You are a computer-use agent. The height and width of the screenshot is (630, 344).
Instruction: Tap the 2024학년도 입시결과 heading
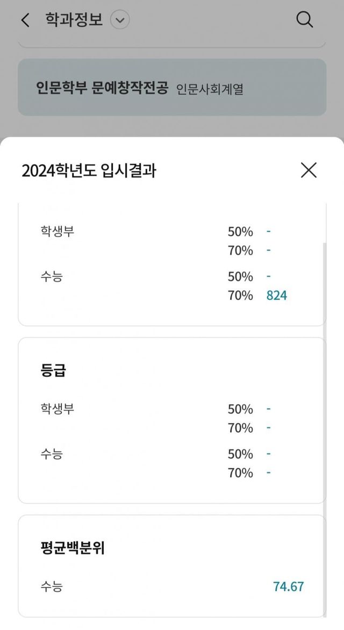(x=90, y=170)
